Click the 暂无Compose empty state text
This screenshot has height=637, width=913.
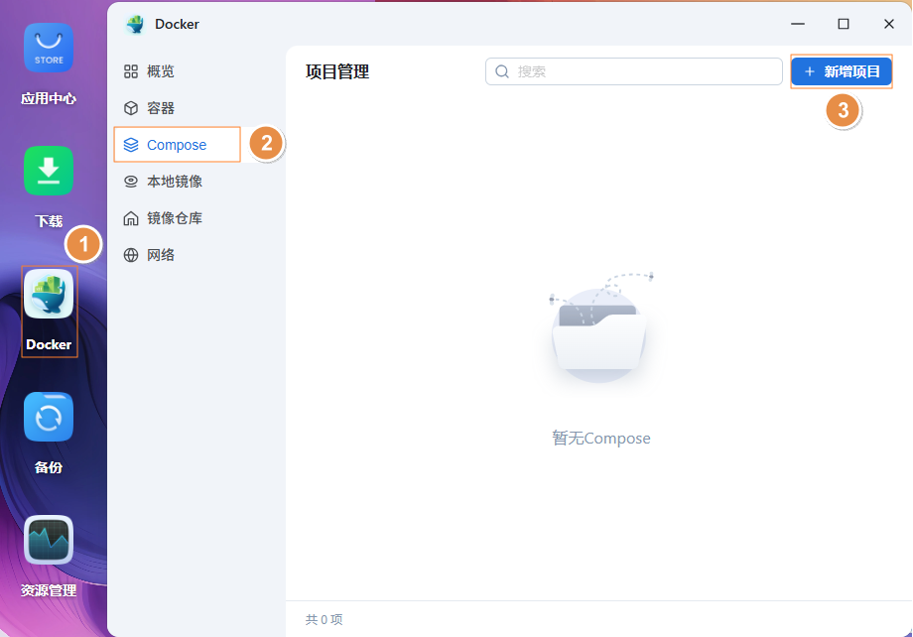click(601, 438)
